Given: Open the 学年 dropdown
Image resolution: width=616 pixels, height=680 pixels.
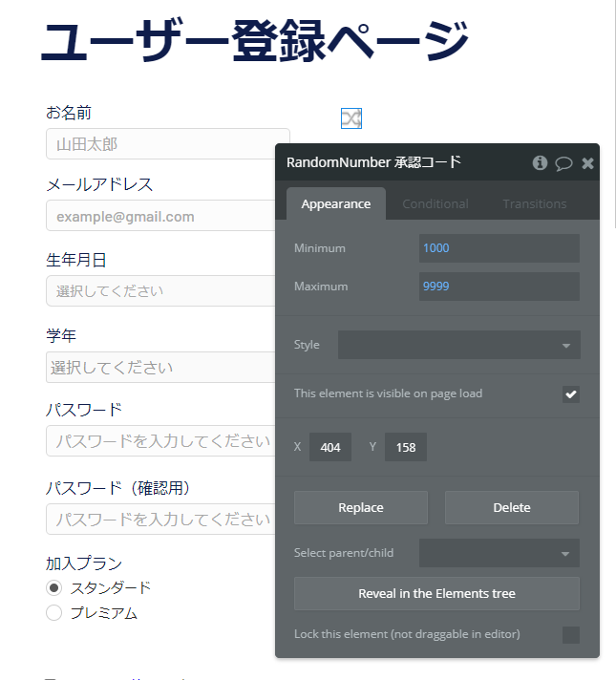Looking at the screenshot, I should [x=161, y=368].
